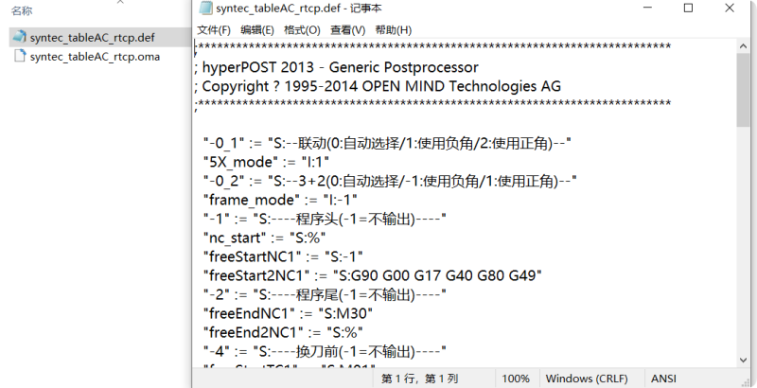The height and width of the screenshot is (388, 757).
Task: Click the Notepad title bar text
Action: pos(298,9)
